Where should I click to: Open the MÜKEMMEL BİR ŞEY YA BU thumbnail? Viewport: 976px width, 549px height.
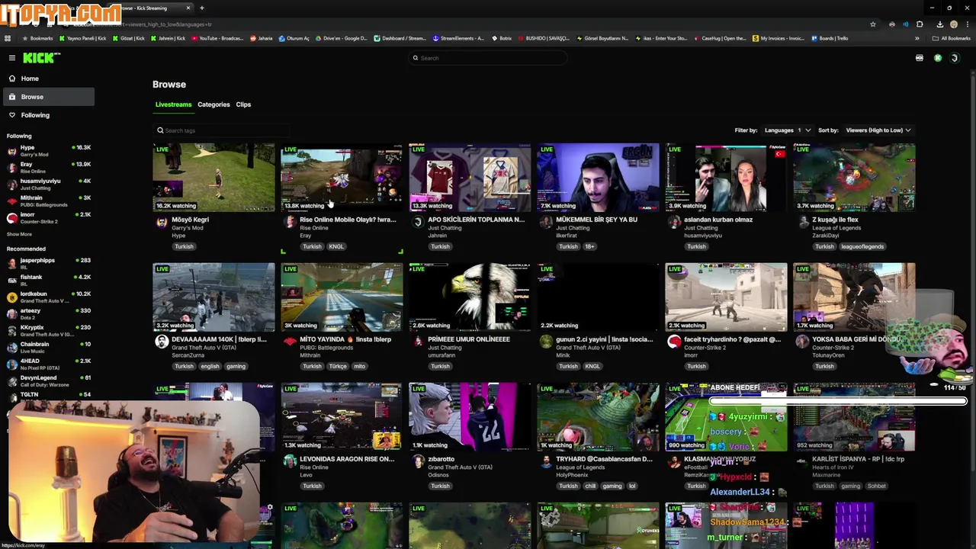[598, 177]
